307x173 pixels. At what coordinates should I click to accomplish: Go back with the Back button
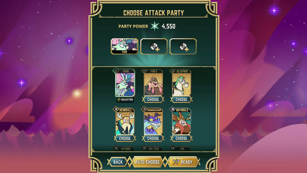click(118, 162)
